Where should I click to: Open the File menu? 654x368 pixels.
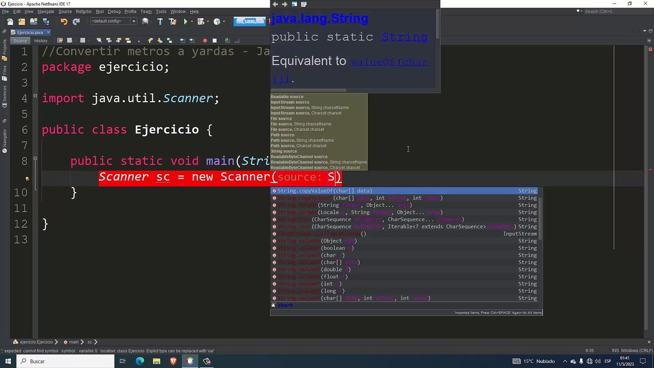point(5,11)
